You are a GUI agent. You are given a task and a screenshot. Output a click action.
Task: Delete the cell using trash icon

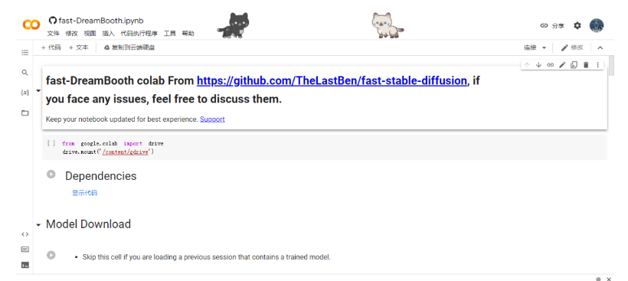586,65
